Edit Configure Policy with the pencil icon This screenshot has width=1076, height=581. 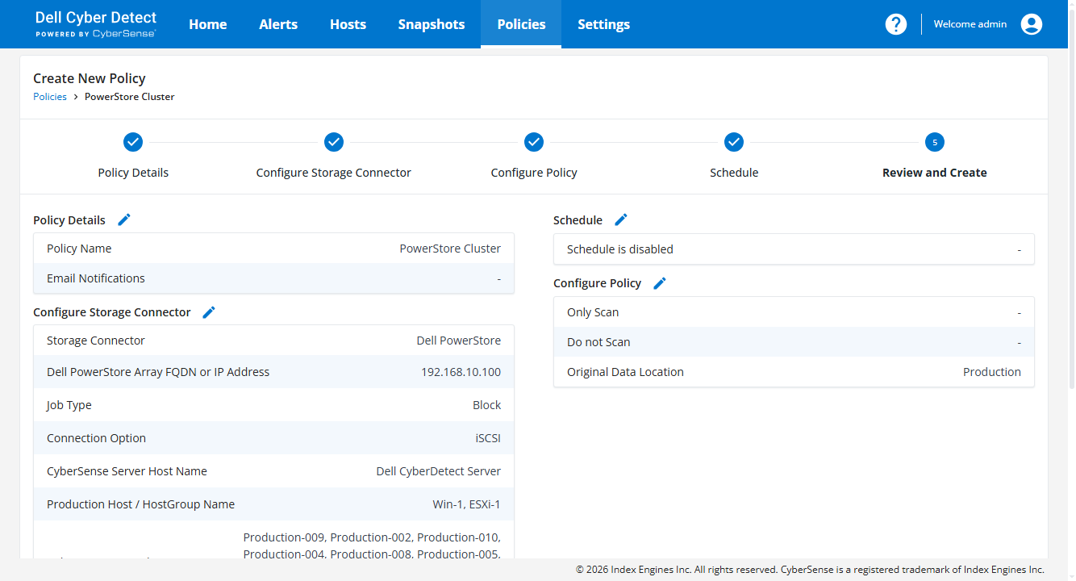[x=660, y=283]
